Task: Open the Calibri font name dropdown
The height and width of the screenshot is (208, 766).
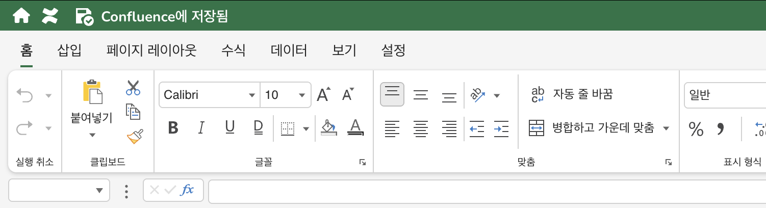Action: 251,95
